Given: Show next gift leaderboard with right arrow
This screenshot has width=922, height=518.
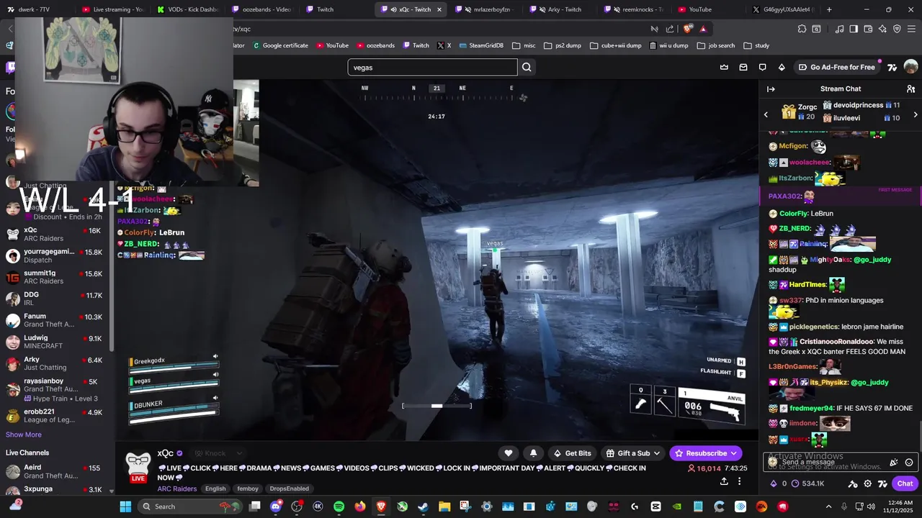Looking at the screenshot, I should point(916,114).
